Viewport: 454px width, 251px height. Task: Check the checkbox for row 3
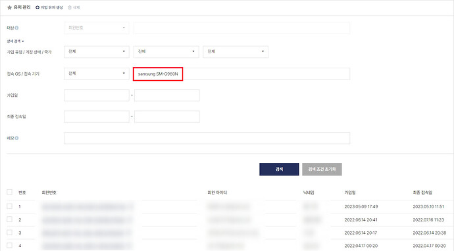[x=10, y=233]
